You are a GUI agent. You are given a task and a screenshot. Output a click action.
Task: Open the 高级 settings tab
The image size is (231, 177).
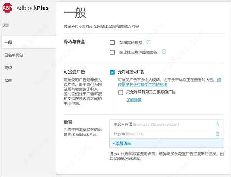pos(8,68)
